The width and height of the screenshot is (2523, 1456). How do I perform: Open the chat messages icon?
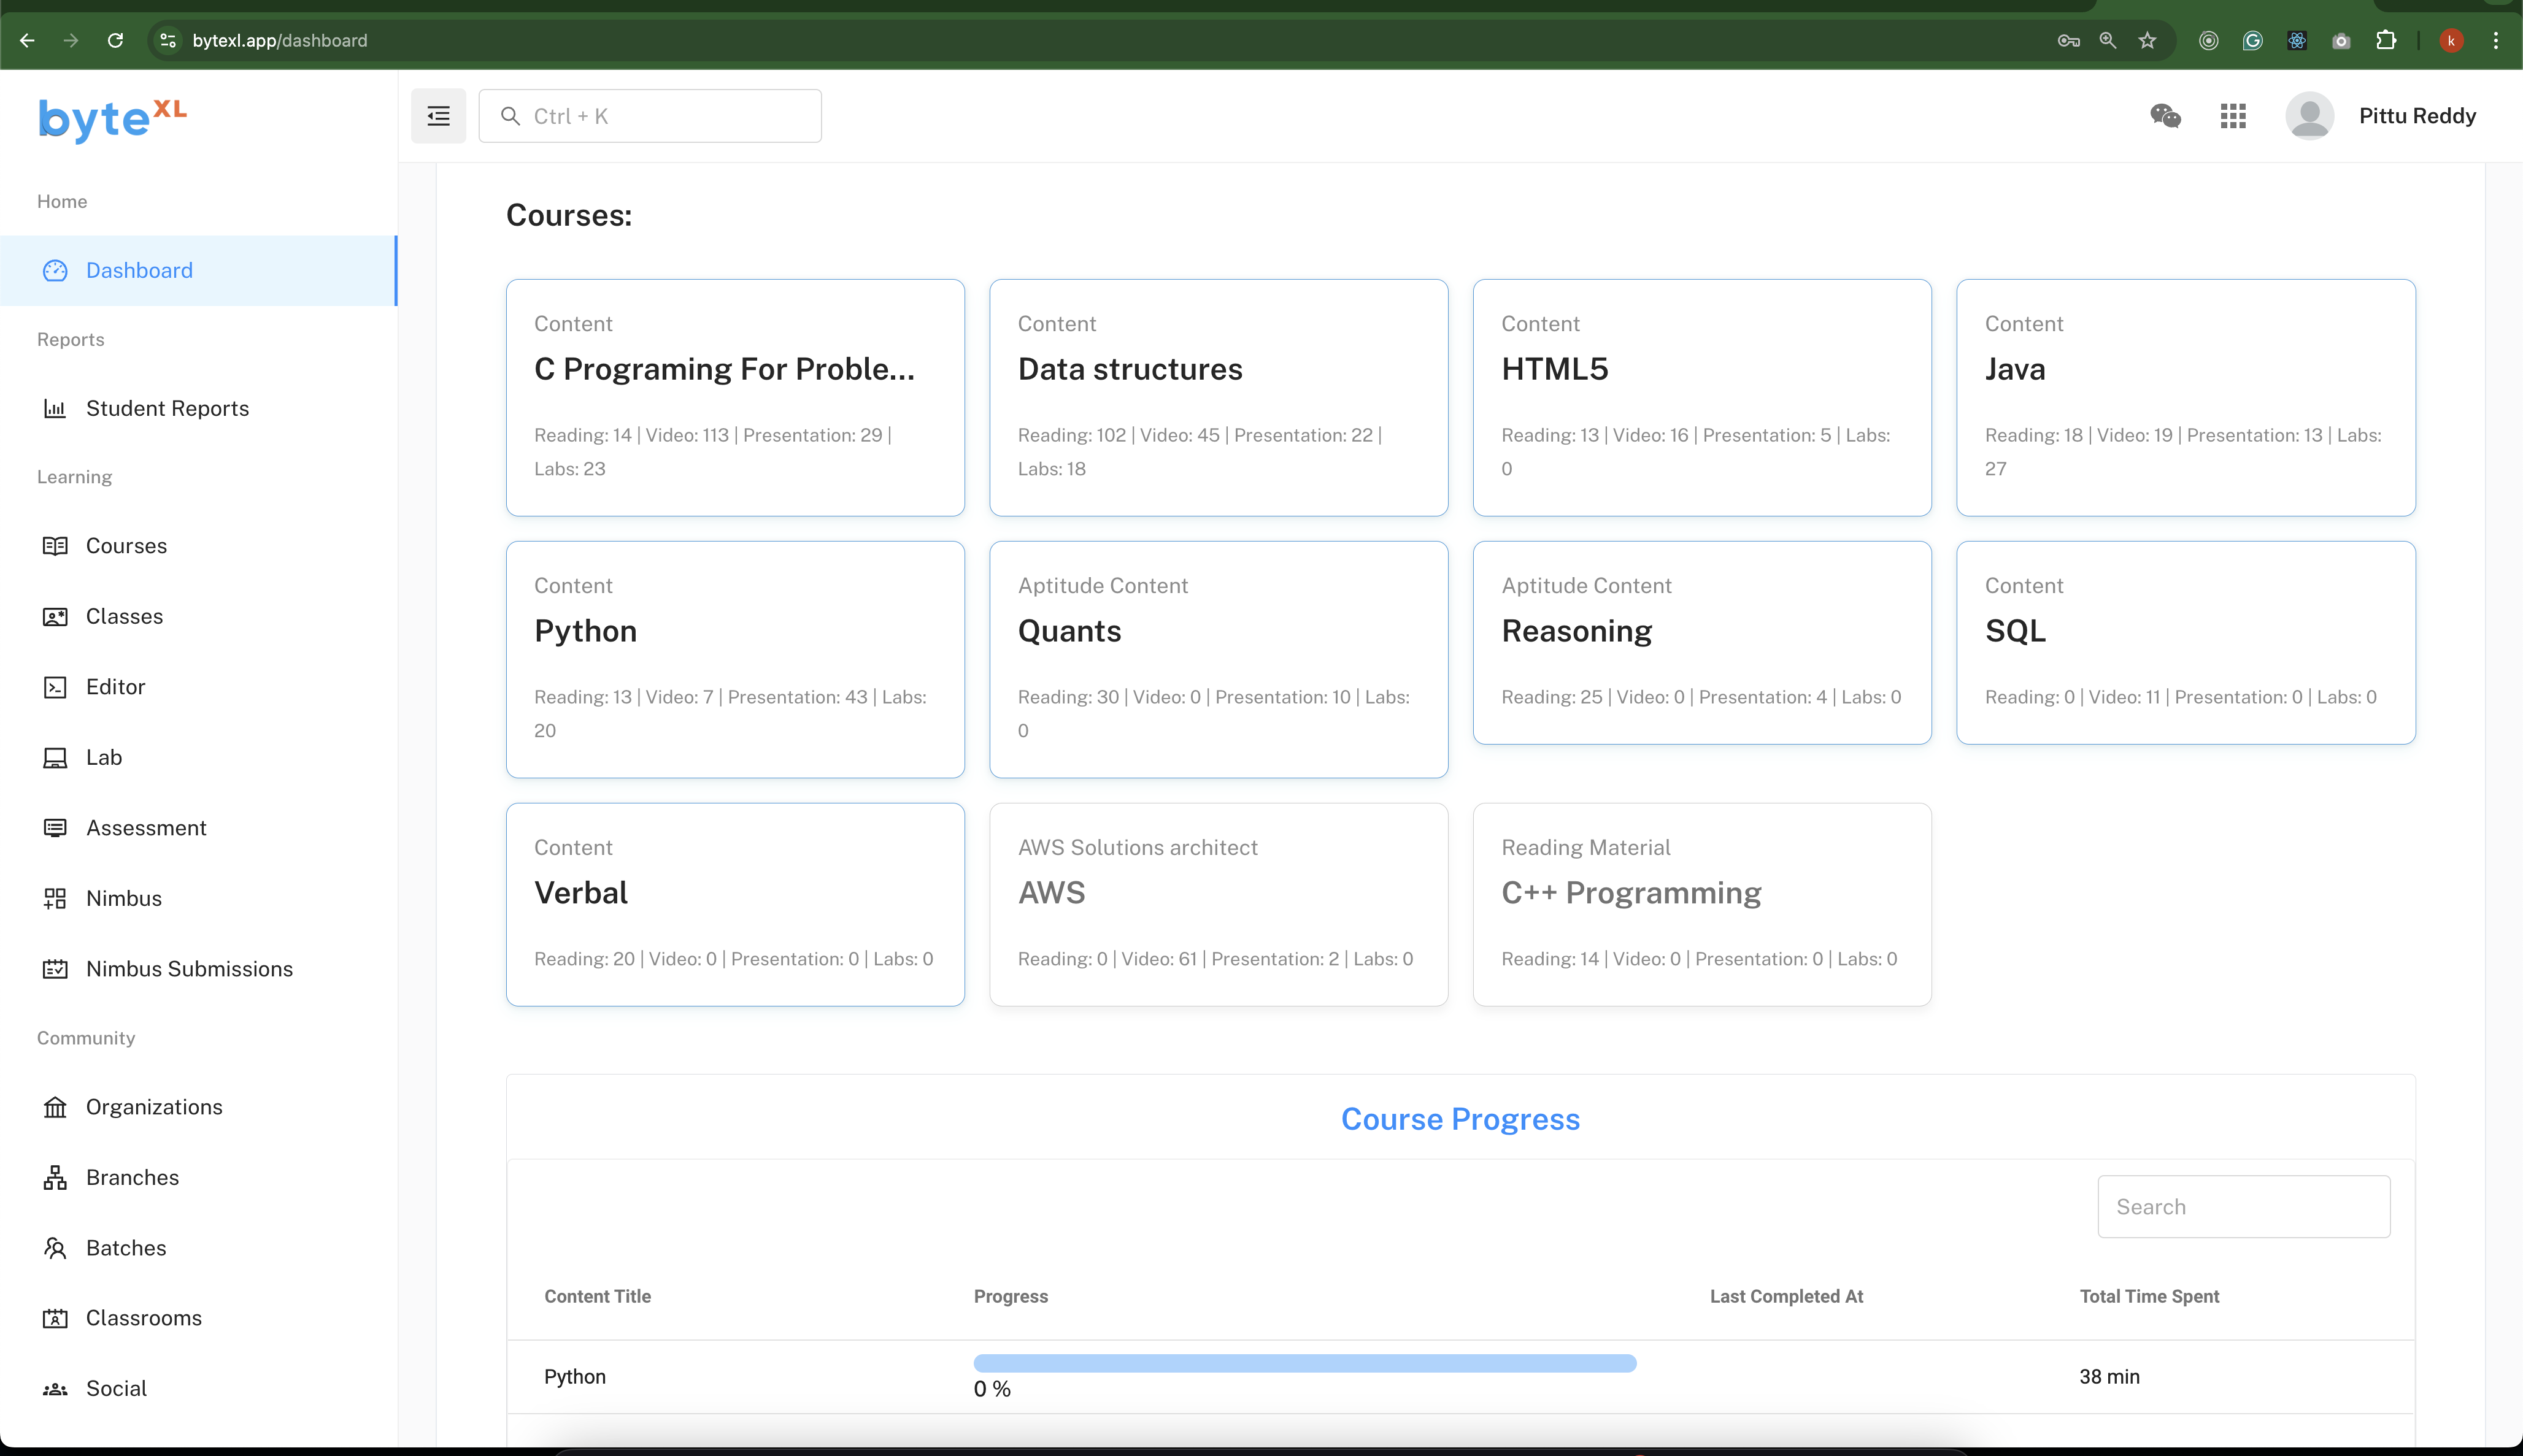coord(2165,116)
